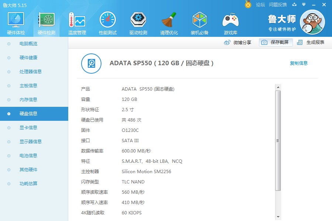
Task: Open 清理优化 cleanup optimization broom icon
Action: coord(169,23)
